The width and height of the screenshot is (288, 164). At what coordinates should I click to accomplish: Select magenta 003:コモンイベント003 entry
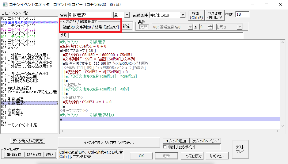coord(29,29)
